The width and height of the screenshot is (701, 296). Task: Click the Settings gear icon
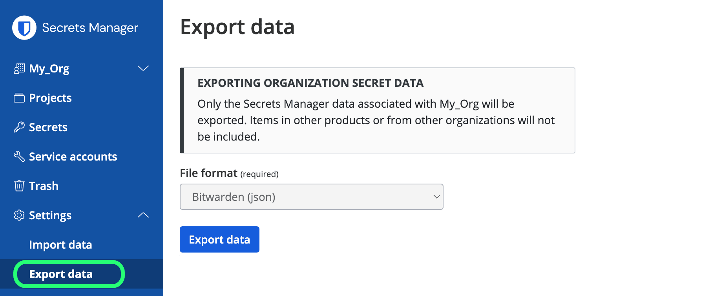pyautogui.click(x=18, y=215)
